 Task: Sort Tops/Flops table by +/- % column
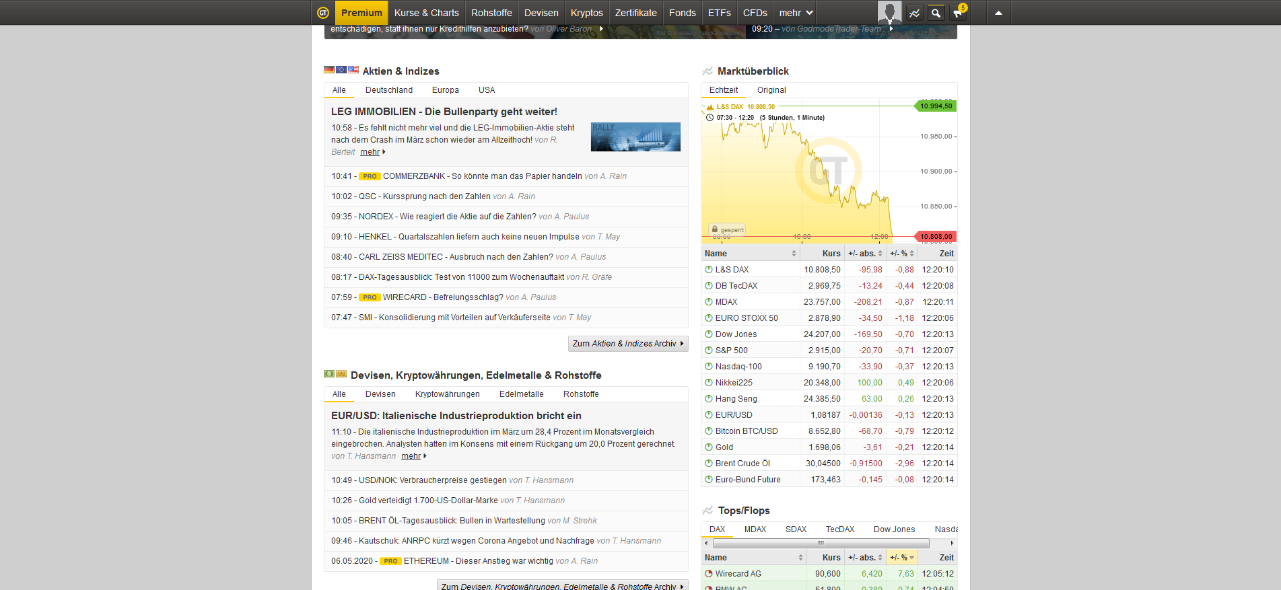(902, 557)
